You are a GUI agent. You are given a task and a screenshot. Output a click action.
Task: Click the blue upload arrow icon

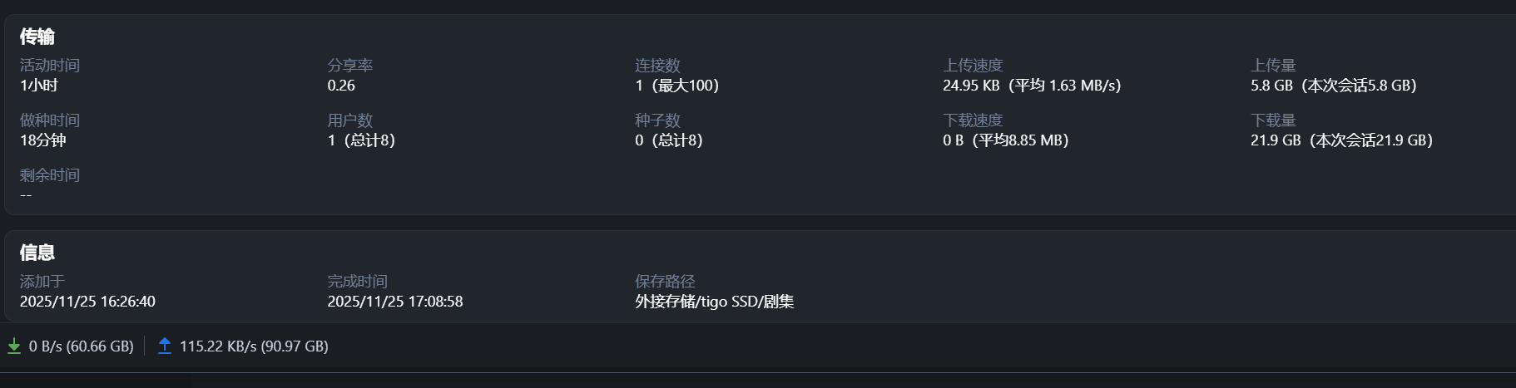[165, 346]
